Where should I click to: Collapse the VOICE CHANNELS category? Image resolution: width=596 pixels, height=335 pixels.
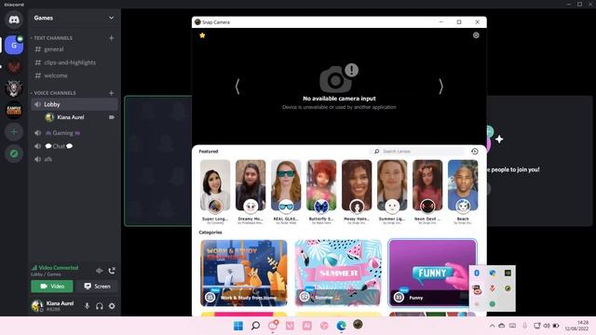coord(54,93)
